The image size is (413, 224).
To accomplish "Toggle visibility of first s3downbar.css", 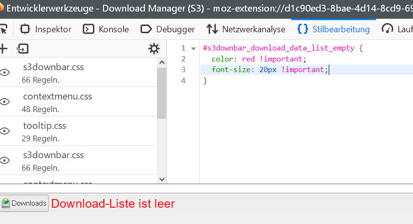I will [x=5, y=73].
